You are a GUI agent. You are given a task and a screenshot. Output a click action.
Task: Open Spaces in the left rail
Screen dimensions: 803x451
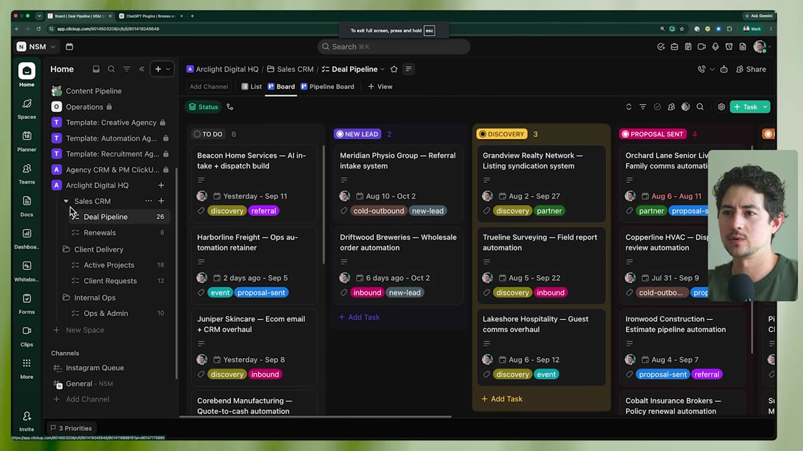click(26, 108)
